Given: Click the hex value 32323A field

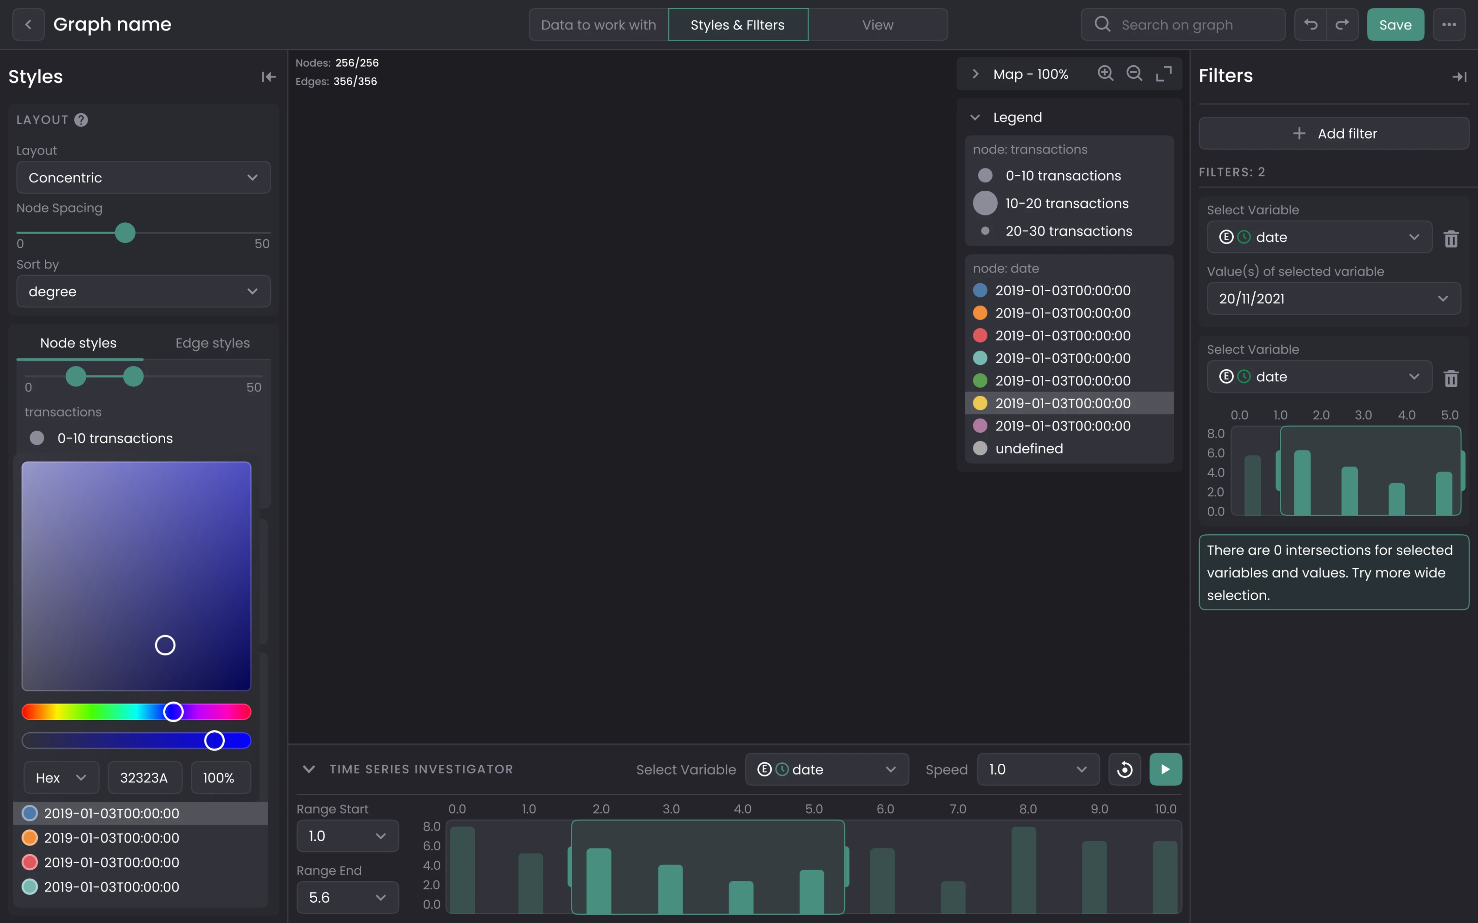Looking at the screenshot, I should click(145, 778).
